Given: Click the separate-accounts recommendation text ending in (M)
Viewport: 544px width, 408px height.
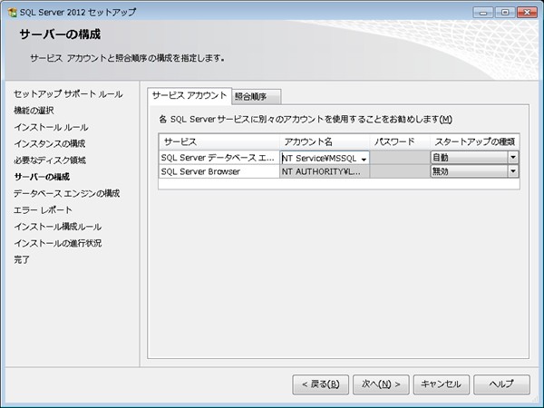Looking at the screenshot, I should click(306, 120).
